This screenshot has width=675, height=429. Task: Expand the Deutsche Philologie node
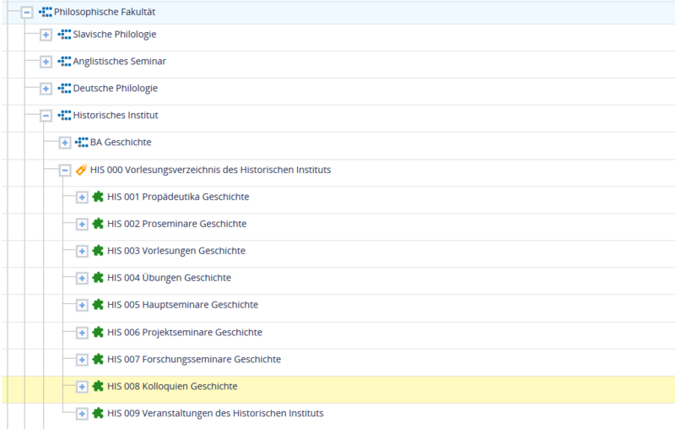[46, 90]
